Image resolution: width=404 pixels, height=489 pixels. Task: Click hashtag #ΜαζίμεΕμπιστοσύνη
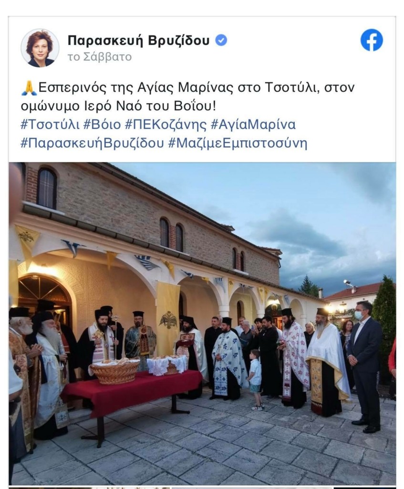[x=238, y=143]
